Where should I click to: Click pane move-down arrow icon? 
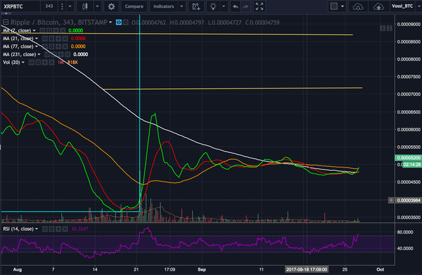click(382, 28)
